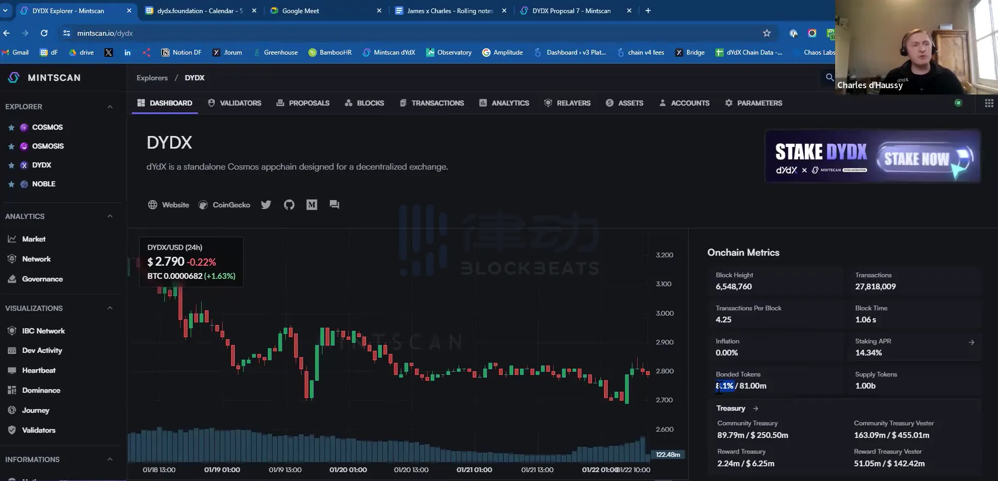Open the Twitter link icon
Image resolution: width=998 pixels, height=481 pixels.
(x=266, y=205)
